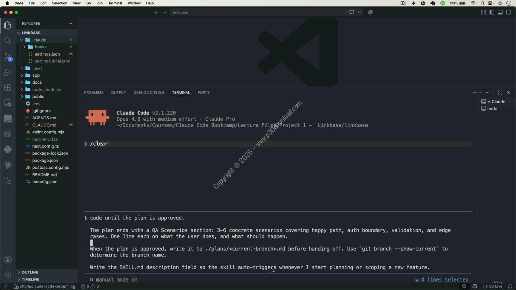The height and width of the screenshot is (290, 516).
Task: Expand the hooks folder
Action: click(x=47, y=47)
